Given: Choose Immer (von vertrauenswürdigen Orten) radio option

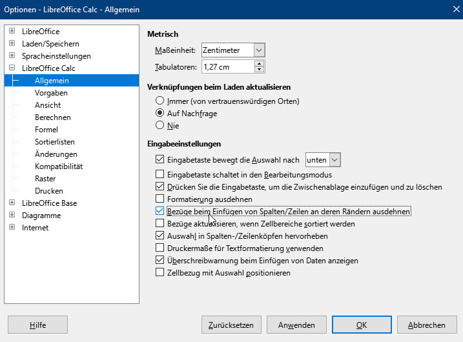Looking at the screenshot, I should pos(159,101).
